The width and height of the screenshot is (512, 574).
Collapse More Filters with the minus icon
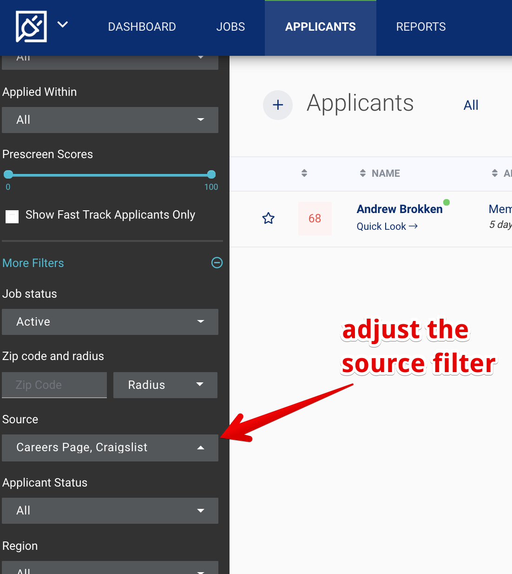click(217, 263)
